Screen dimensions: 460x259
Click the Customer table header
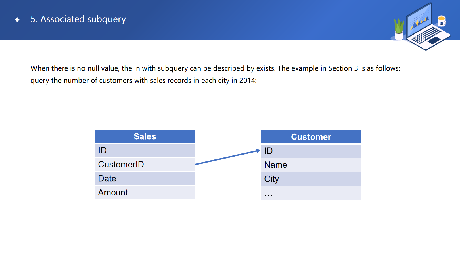click(x=311, y=137)
